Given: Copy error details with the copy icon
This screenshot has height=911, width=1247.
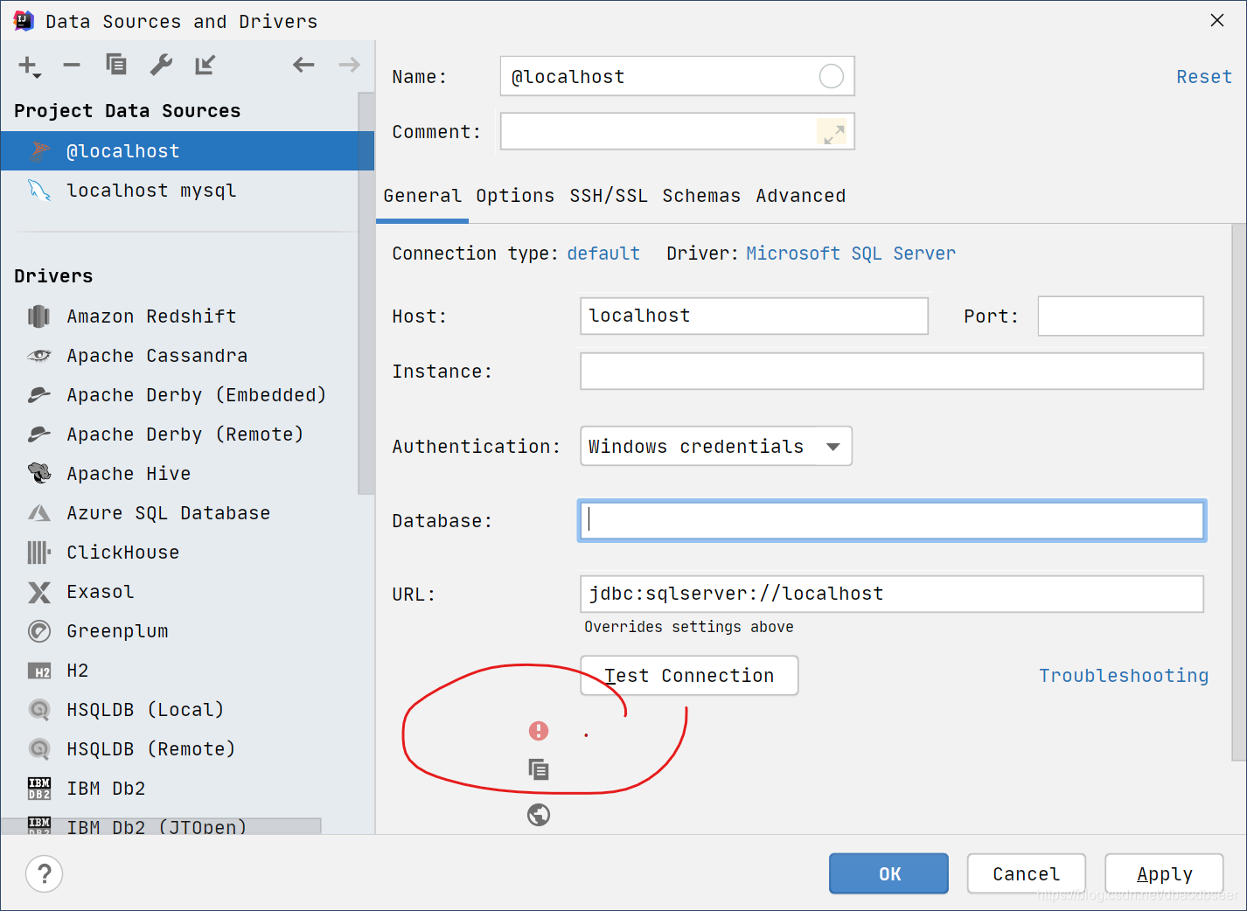Looking at the screenshot, I should [x=539, y=769].
